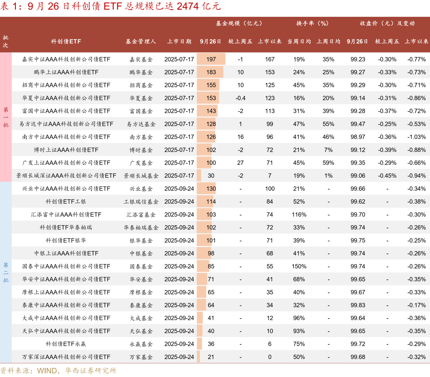
Task: Select the row '科创债ETF永赢'
Action: [221, 344]
